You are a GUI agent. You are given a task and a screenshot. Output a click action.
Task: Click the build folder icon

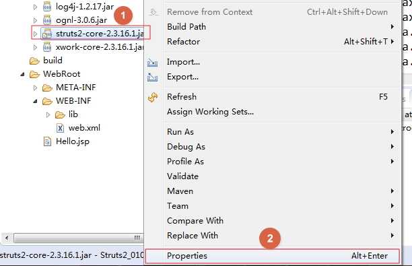pos(34,61)
